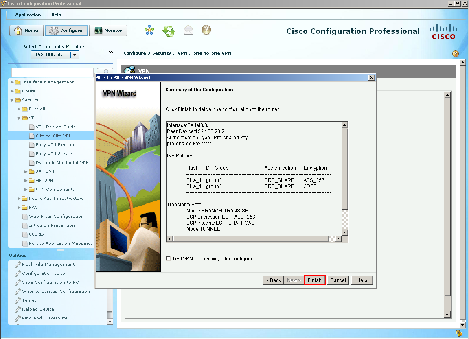Expand the Interface Management tree node

pos(12,82)
